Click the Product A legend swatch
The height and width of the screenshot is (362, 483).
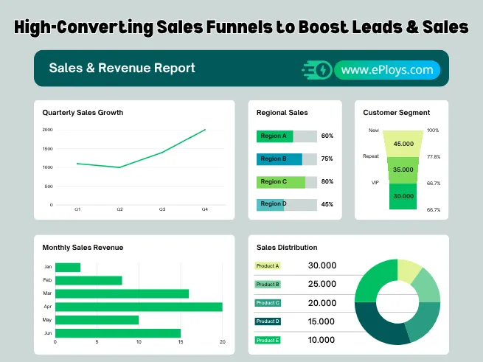tap(268, 266)
